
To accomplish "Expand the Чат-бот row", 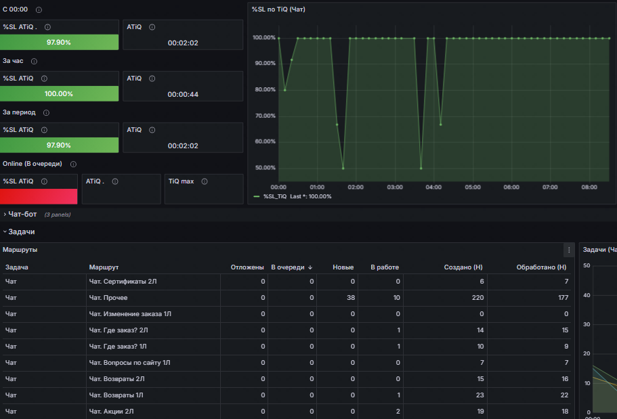I will pyautogui.click(x=21, y=215).
